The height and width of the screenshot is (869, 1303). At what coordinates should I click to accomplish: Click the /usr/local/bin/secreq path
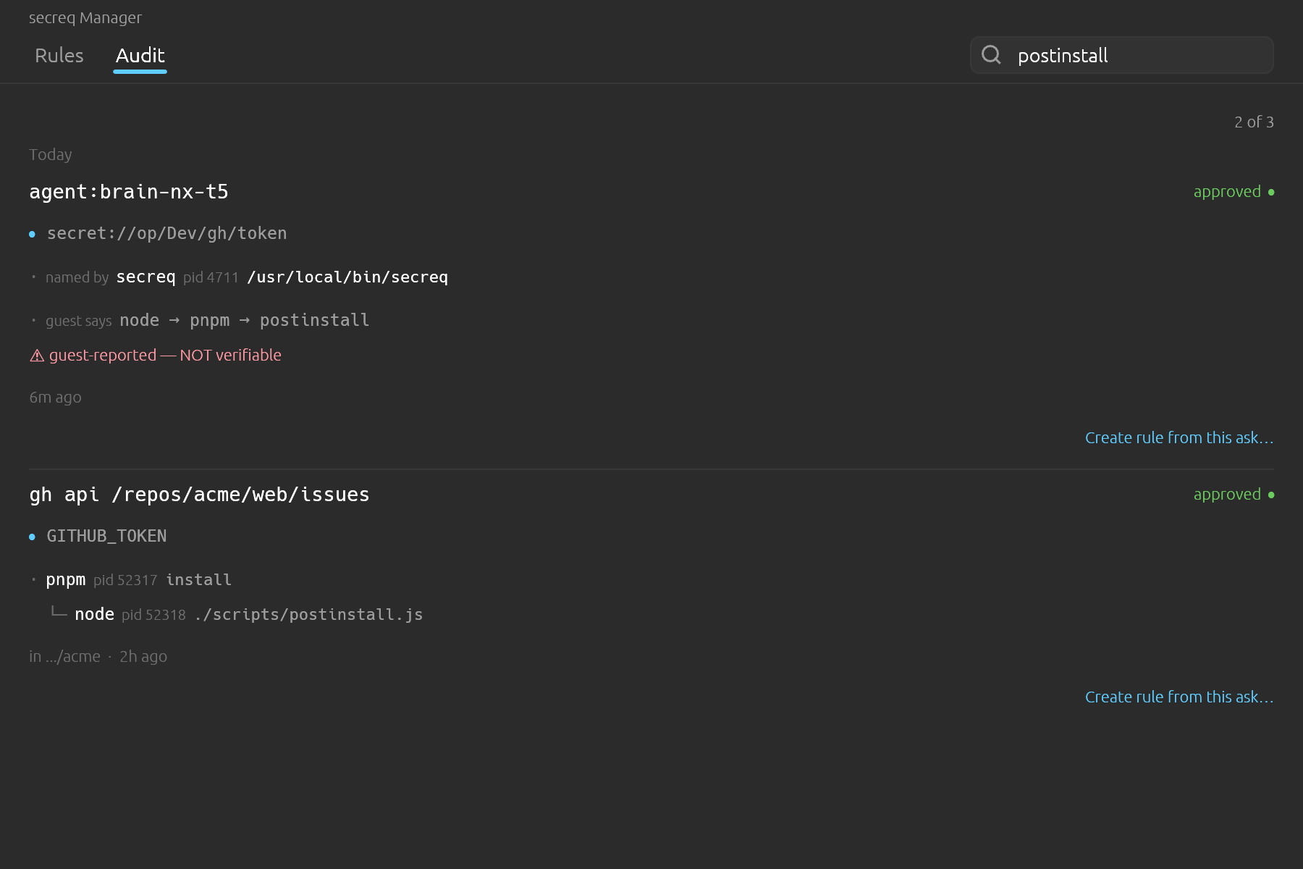347,277
